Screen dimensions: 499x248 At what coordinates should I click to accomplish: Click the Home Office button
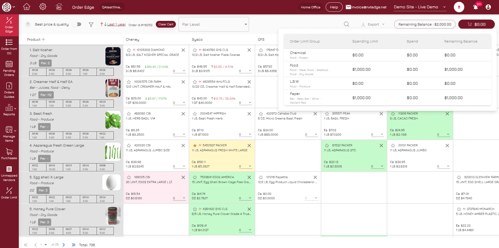point(311,7)
